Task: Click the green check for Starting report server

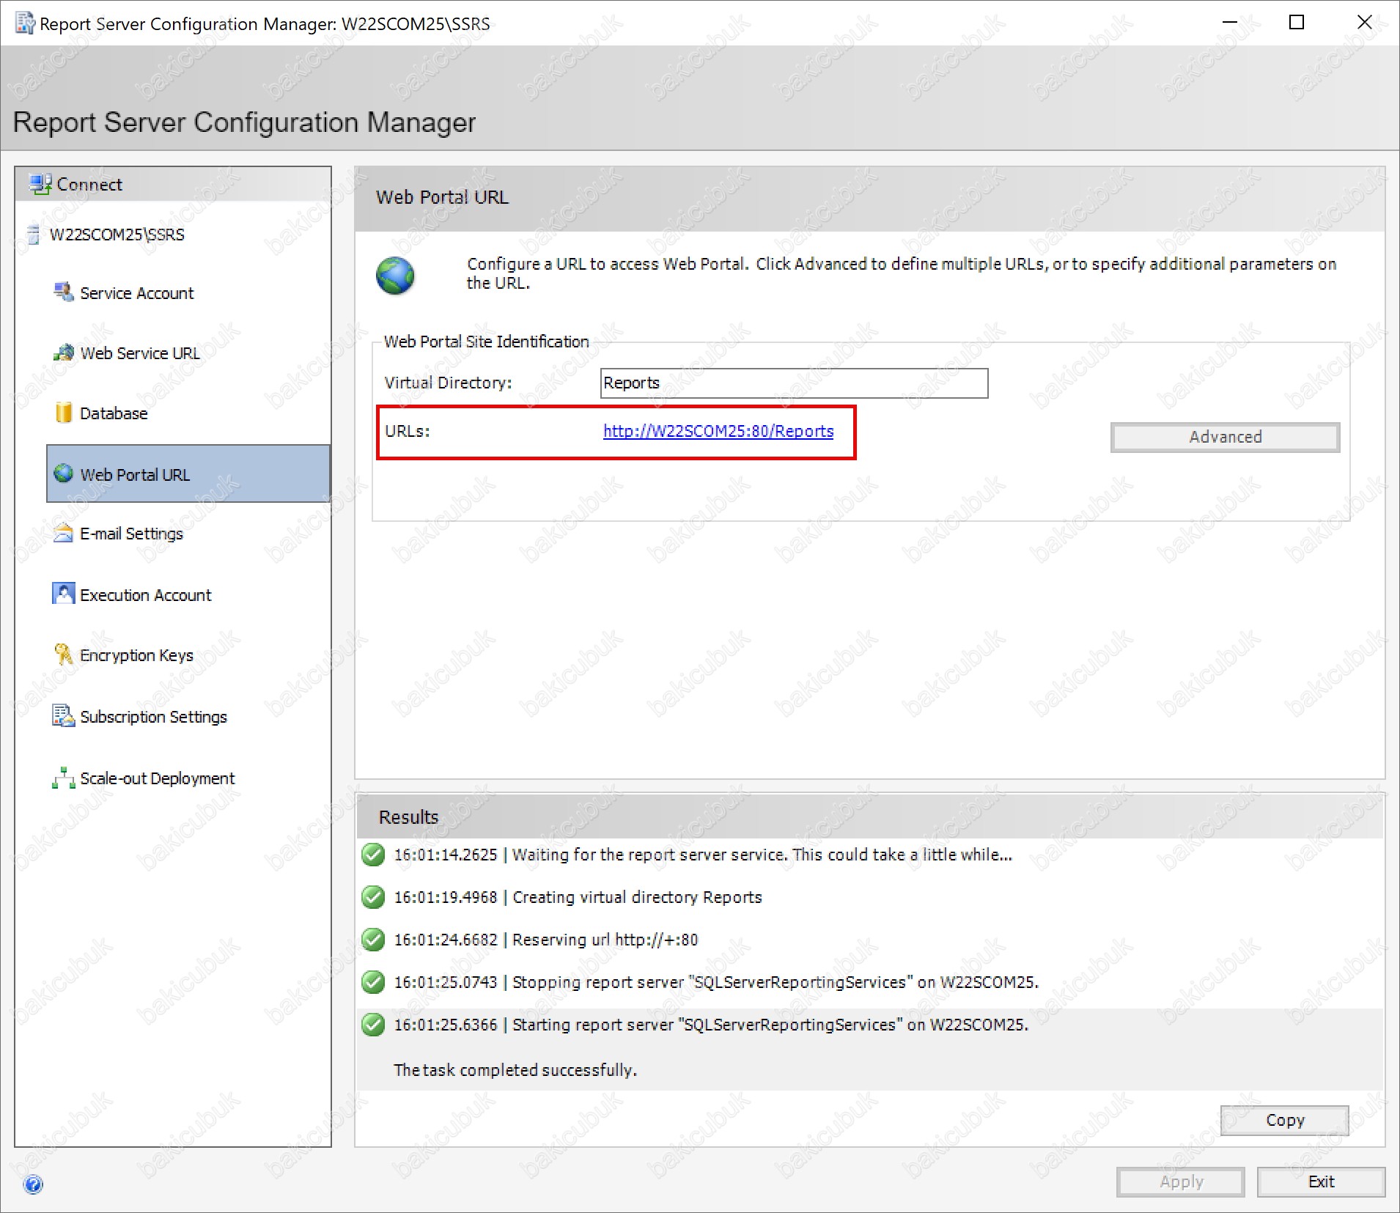Action: (373, 1025)
